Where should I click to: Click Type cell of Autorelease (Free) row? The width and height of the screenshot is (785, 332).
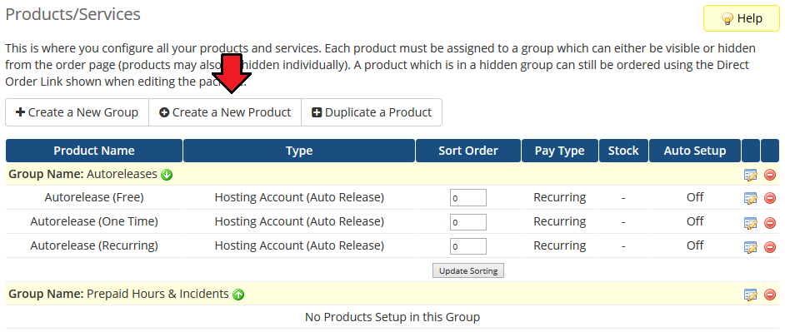coord(299,197)
